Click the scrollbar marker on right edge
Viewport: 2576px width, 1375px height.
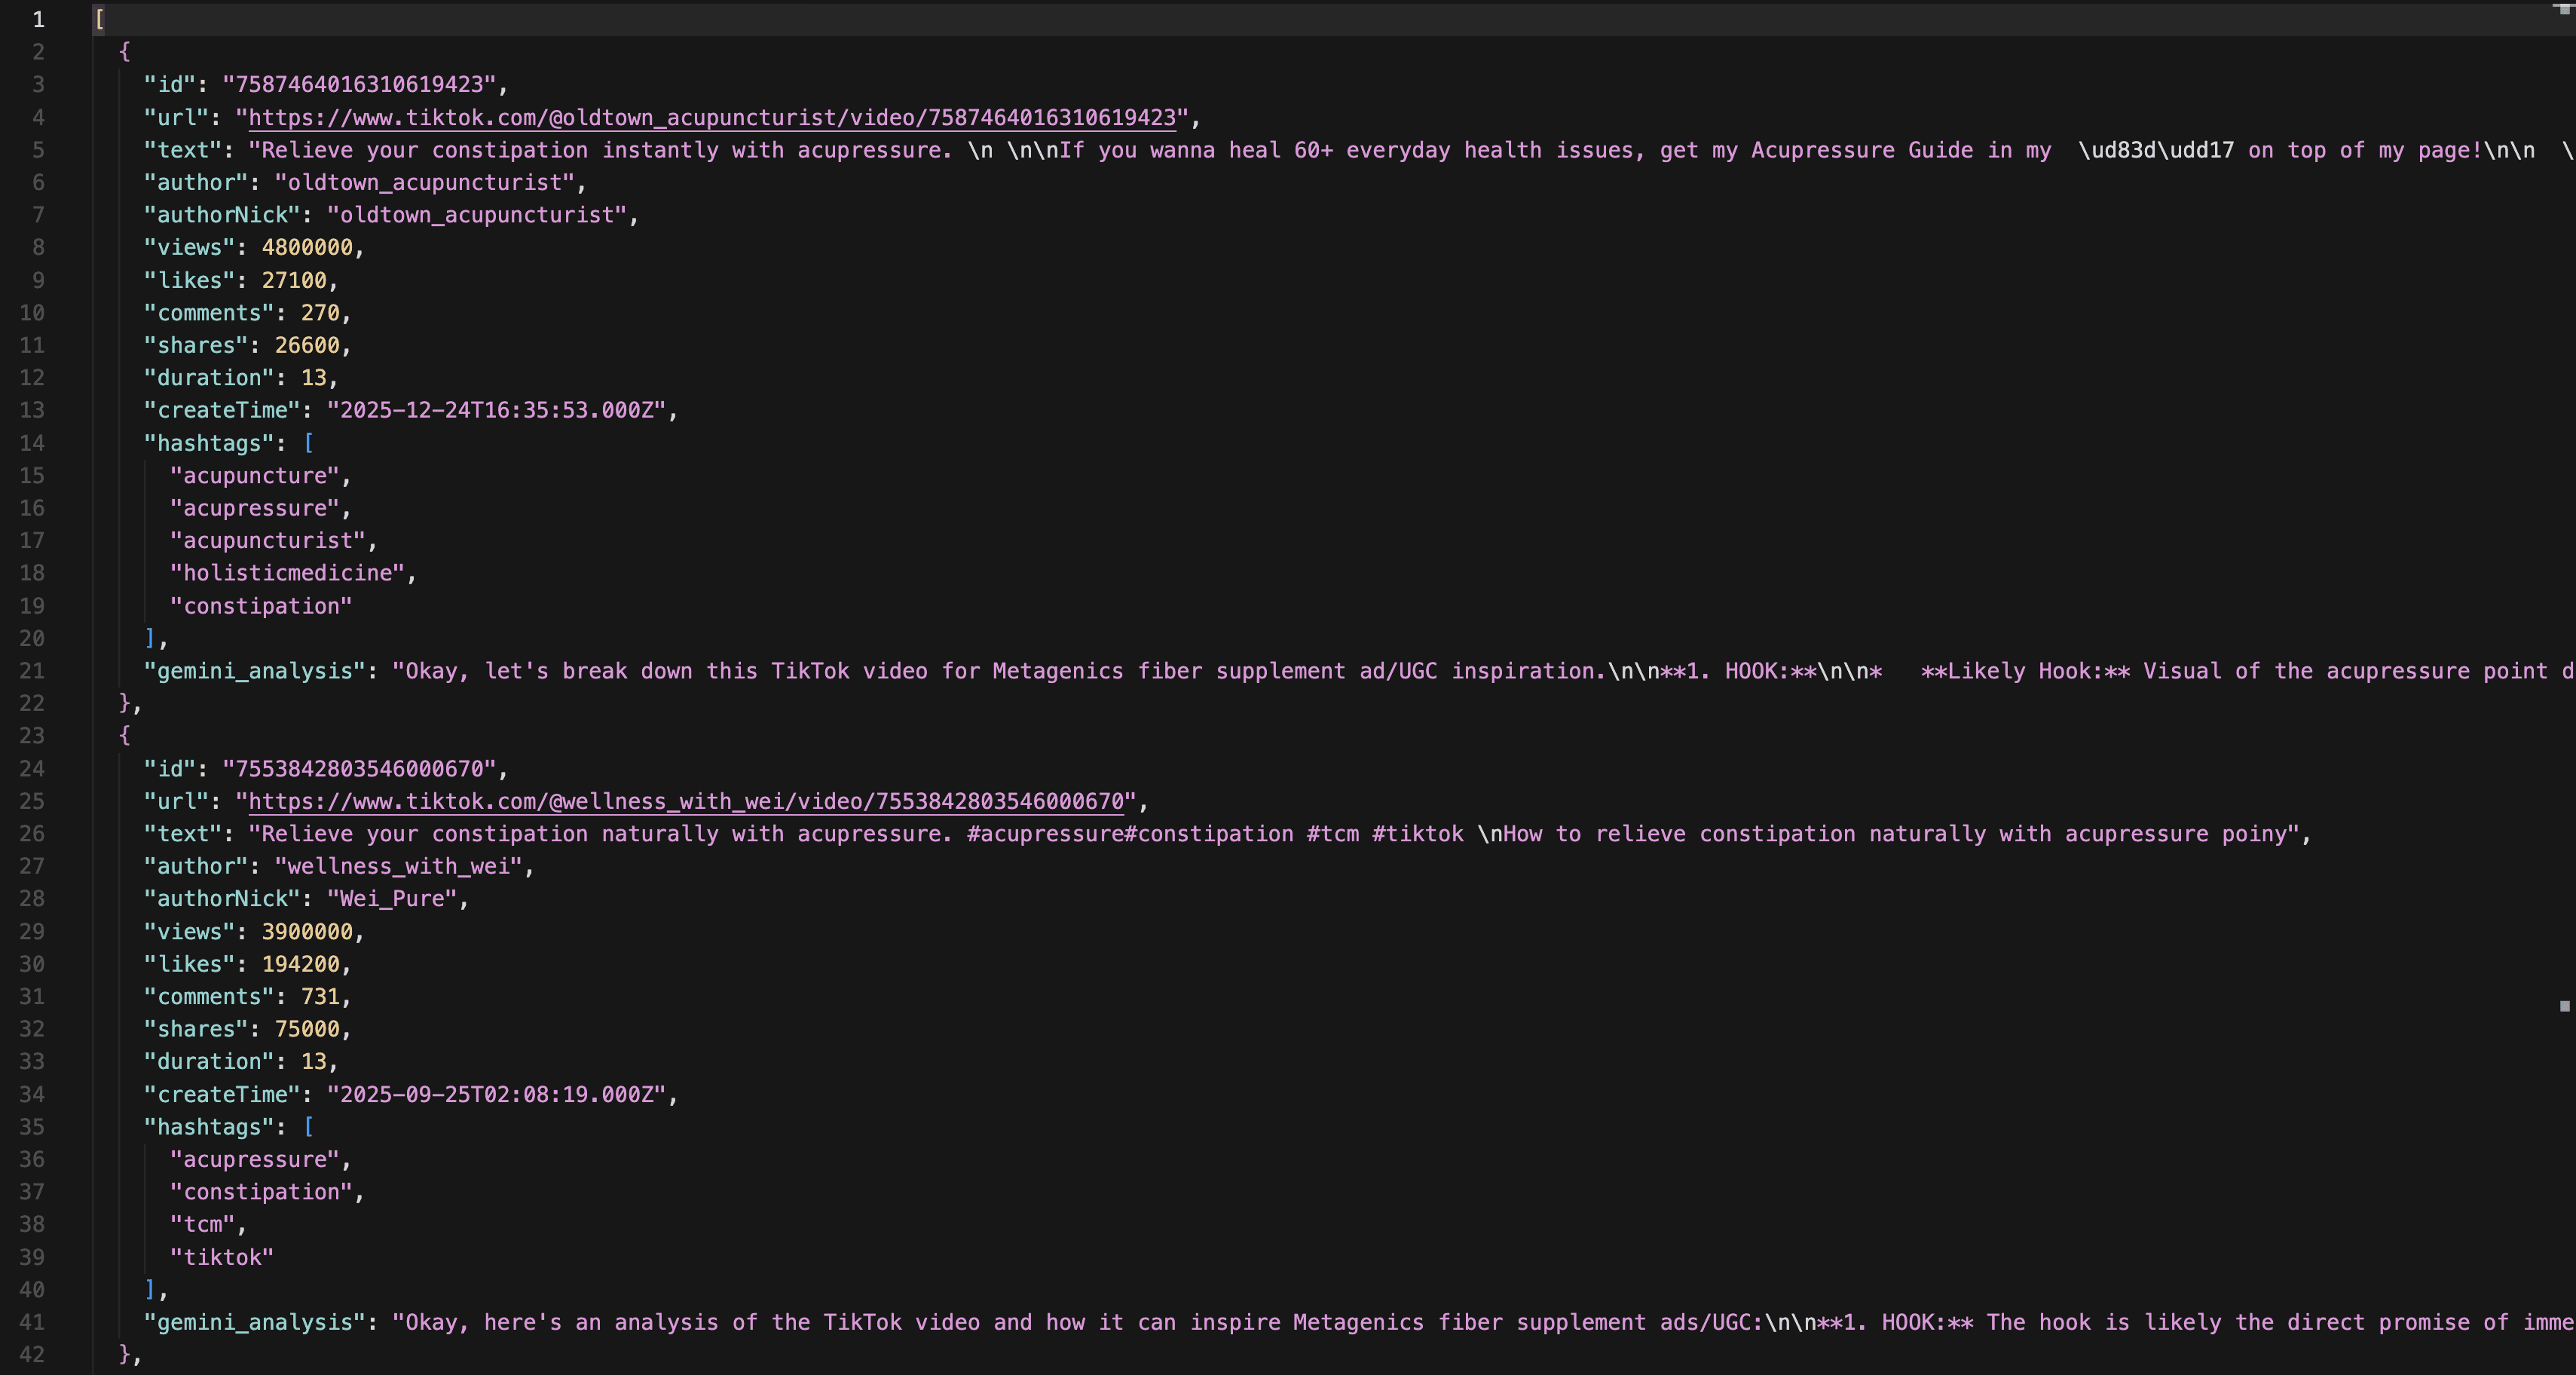pyautogui.click(x=2564, y=1006)
